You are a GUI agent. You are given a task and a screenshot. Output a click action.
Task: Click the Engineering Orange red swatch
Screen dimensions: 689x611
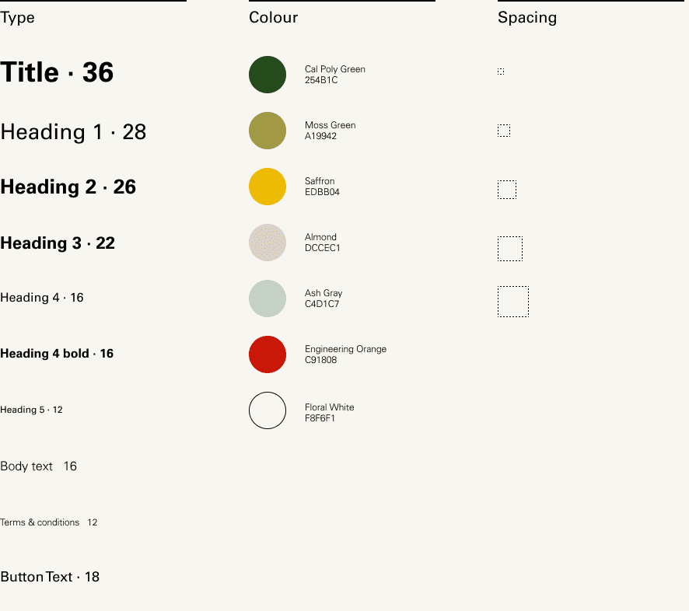pos(268,354)
